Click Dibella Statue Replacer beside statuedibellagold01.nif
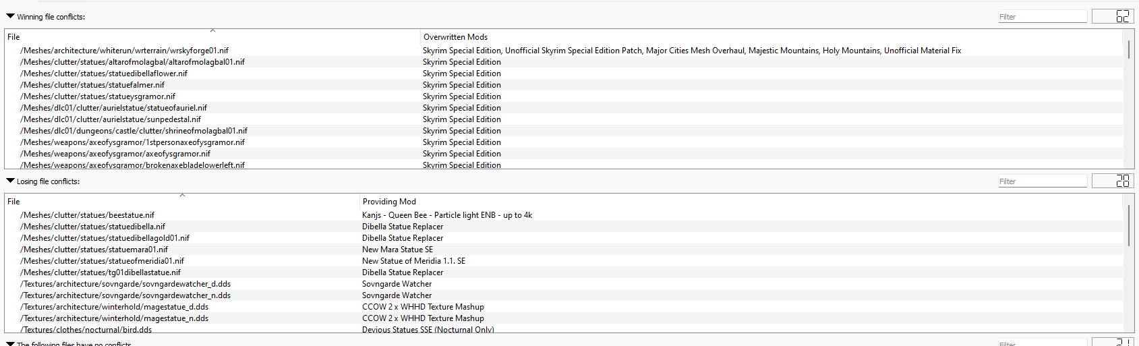This screenshot has width=1139, height=346. (x=403, y=238)
